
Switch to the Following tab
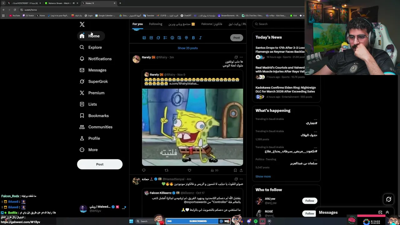[x=156, y=24]
